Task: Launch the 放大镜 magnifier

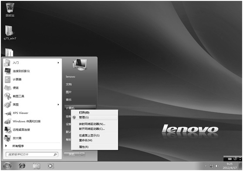Action: [x=32, y=138]
